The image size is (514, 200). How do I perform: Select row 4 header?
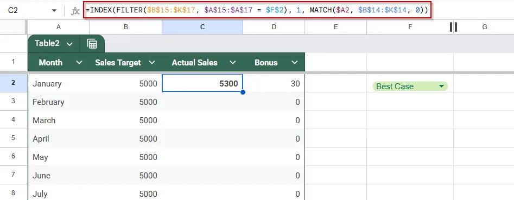click(x=14, y=119)
